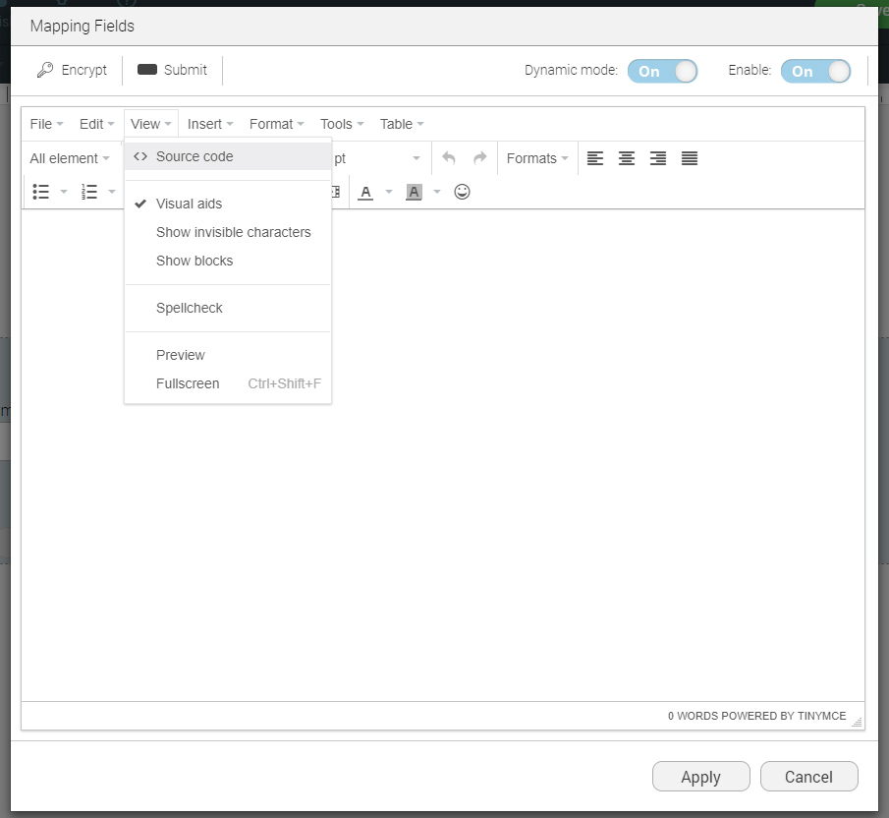
Task: Apply justify alignment
Action: (x=689, y=157)
